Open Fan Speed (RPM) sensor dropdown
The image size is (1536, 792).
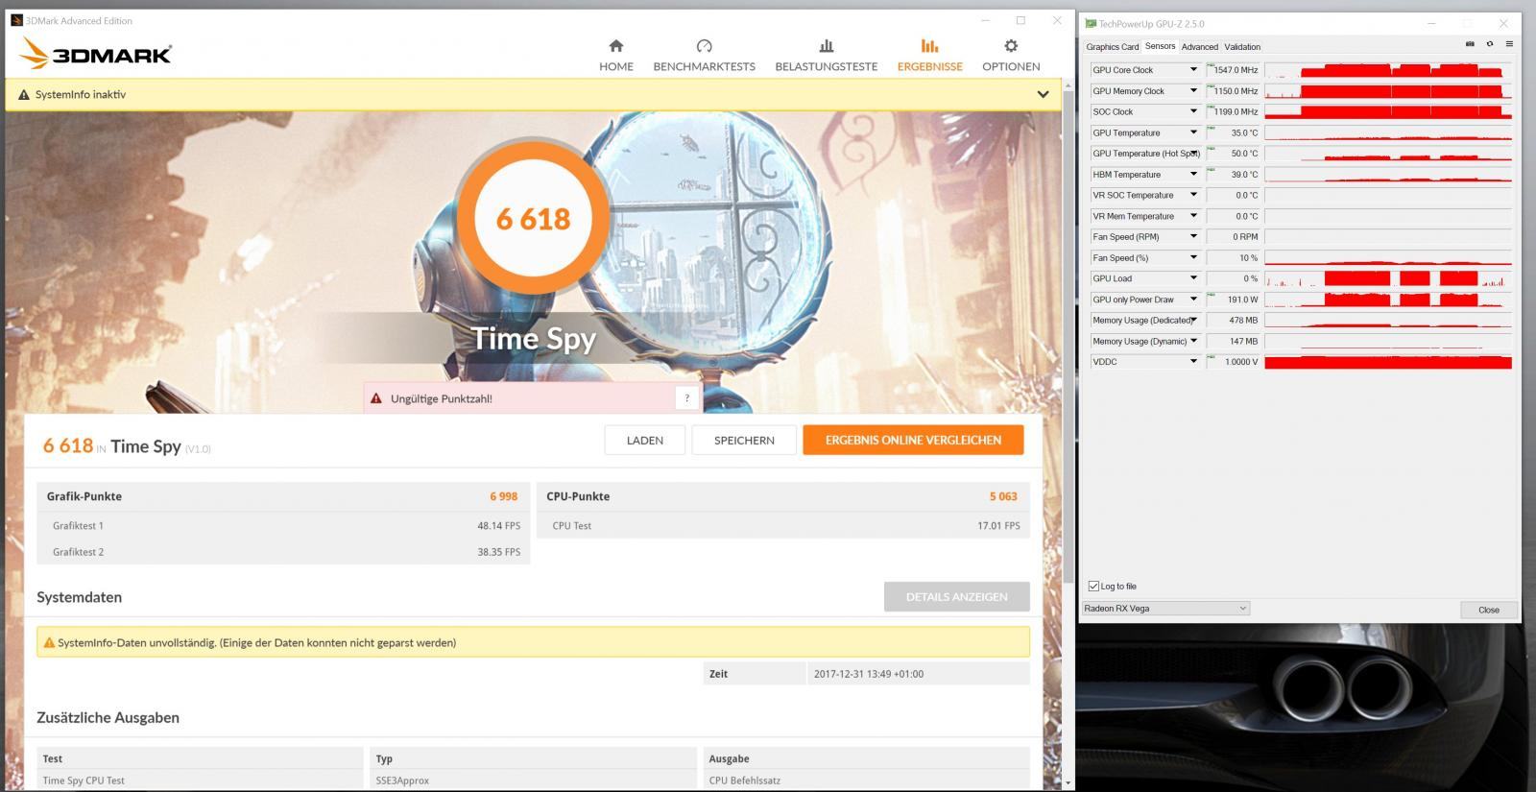click(x=1193, y=237)
